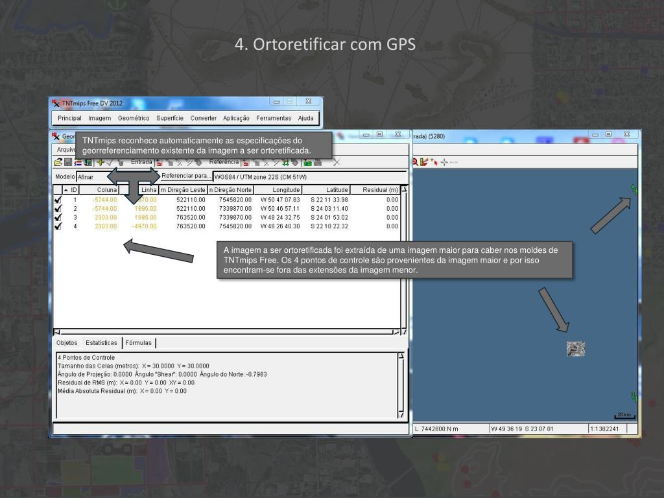This screenshot has width=664, height=498.
Task: Click the 1:1382241 scale field in status bar
Action: (x=608, y=429)
